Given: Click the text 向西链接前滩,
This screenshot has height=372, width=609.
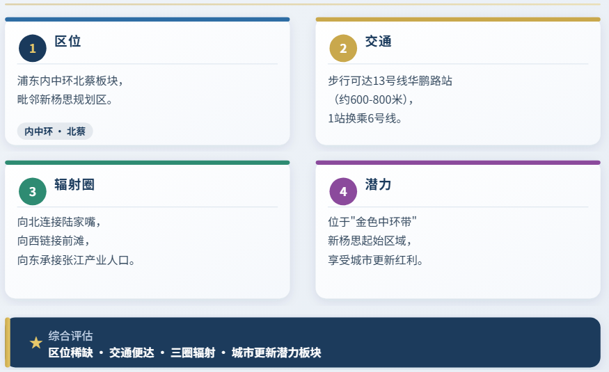Looking at the screenshot, I should point(54,241).
